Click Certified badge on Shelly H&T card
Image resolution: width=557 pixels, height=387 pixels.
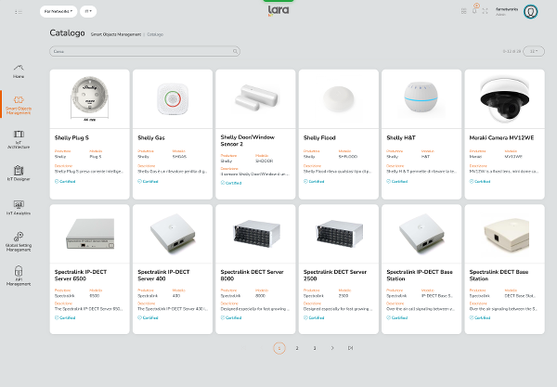(396, 181)
